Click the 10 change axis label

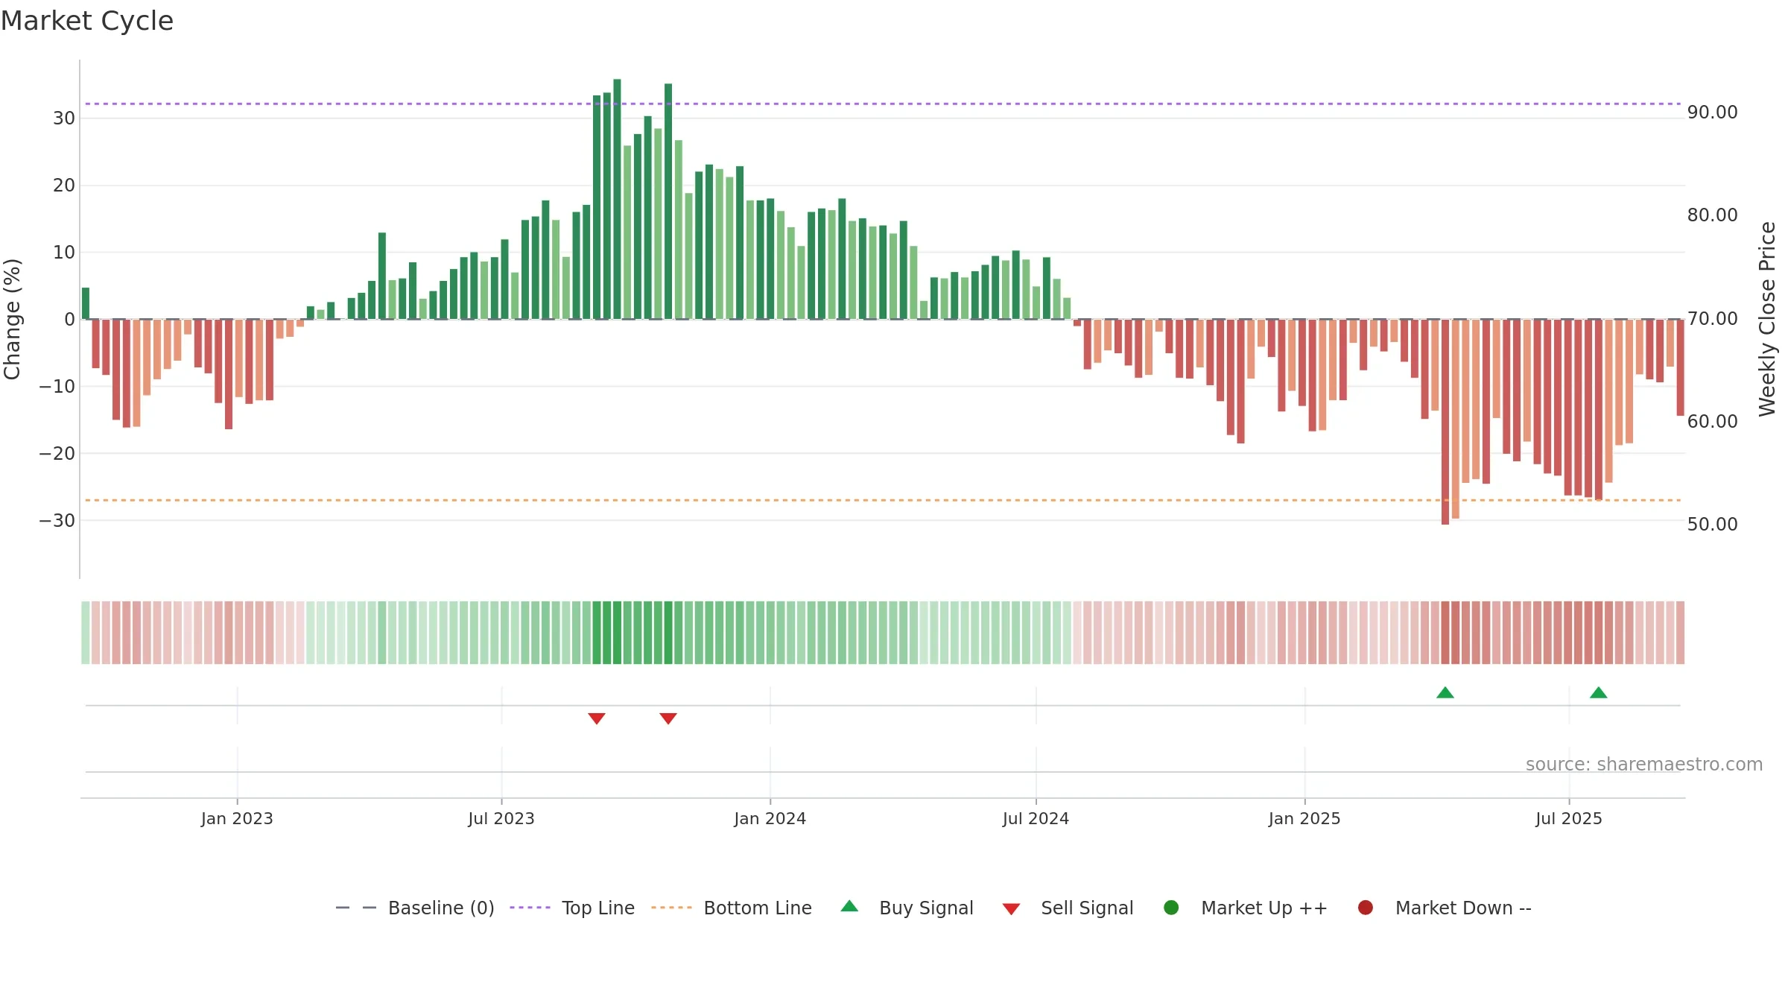click(x=64, y=252)
